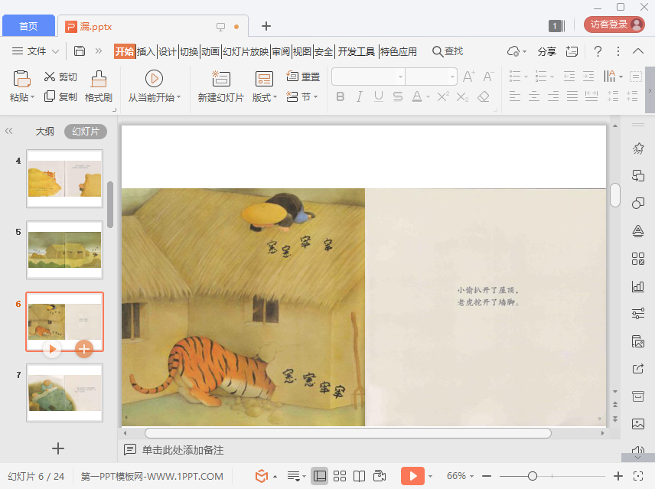Zoom in with the plus button

pos(618,476)
